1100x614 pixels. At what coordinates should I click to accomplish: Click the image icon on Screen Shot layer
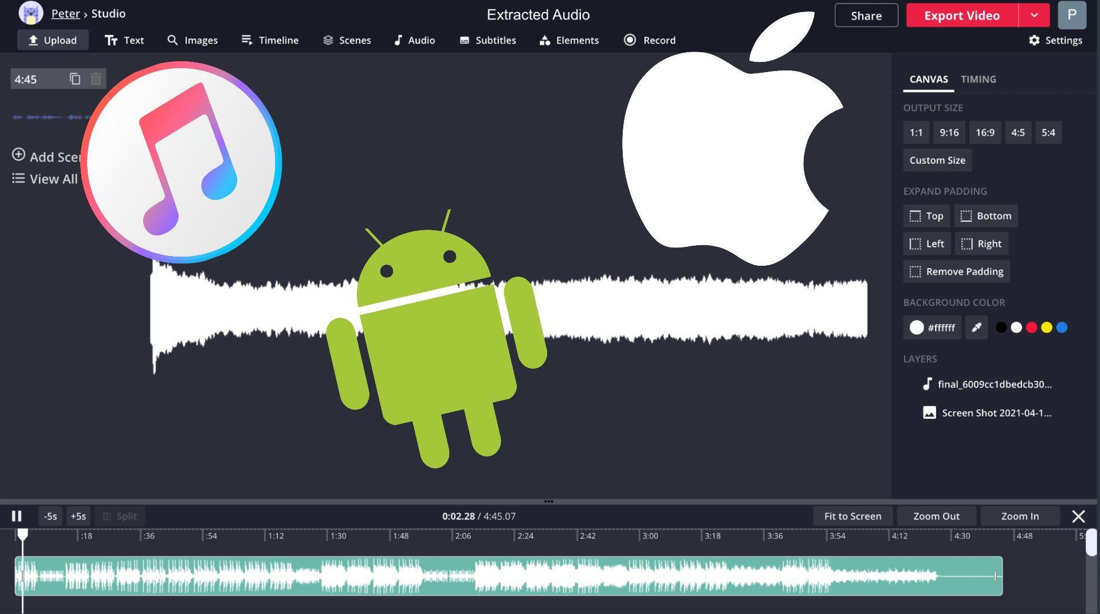tap(929, 412)
